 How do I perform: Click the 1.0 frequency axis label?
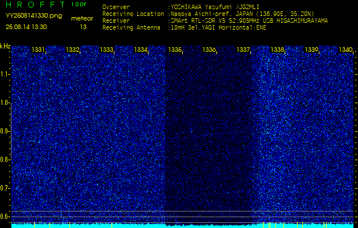point(5,103)
